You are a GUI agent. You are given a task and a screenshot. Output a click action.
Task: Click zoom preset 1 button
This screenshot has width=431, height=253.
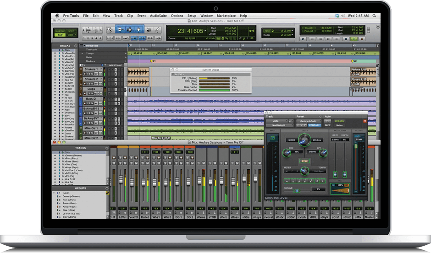[x=84, y=38]
